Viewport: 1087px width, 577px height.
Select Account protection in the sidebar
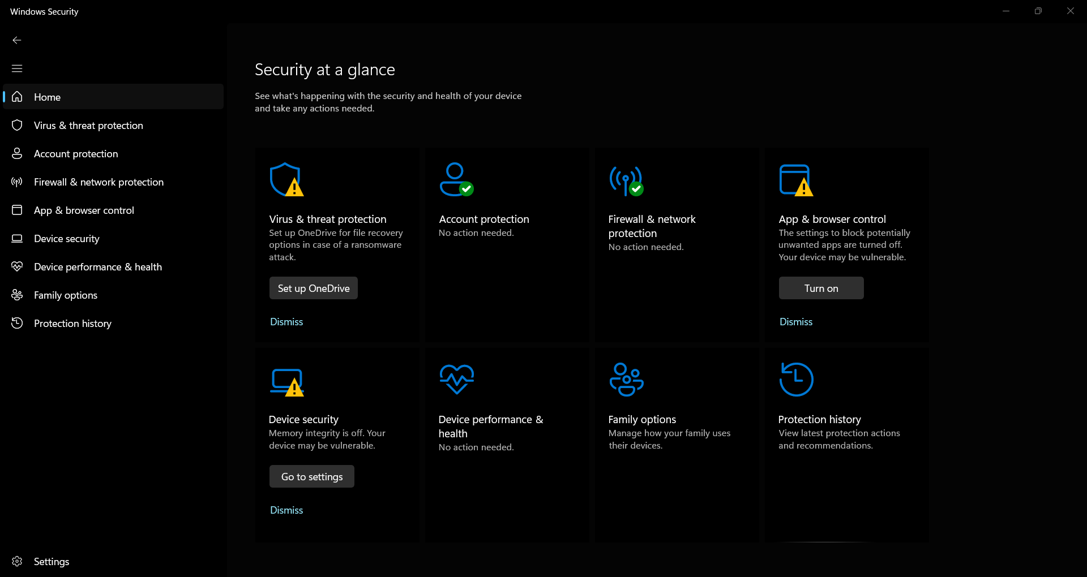point(113,153)
